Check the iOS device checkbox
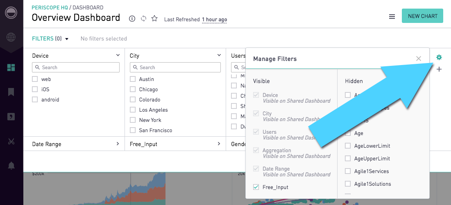Viewport: 451px width, 205px height. tap(35, 89)
